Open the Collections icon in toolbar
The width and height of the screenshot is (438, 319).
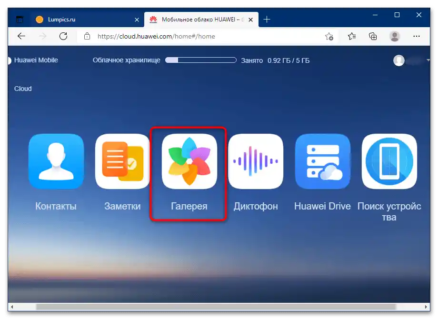point(373,36)
